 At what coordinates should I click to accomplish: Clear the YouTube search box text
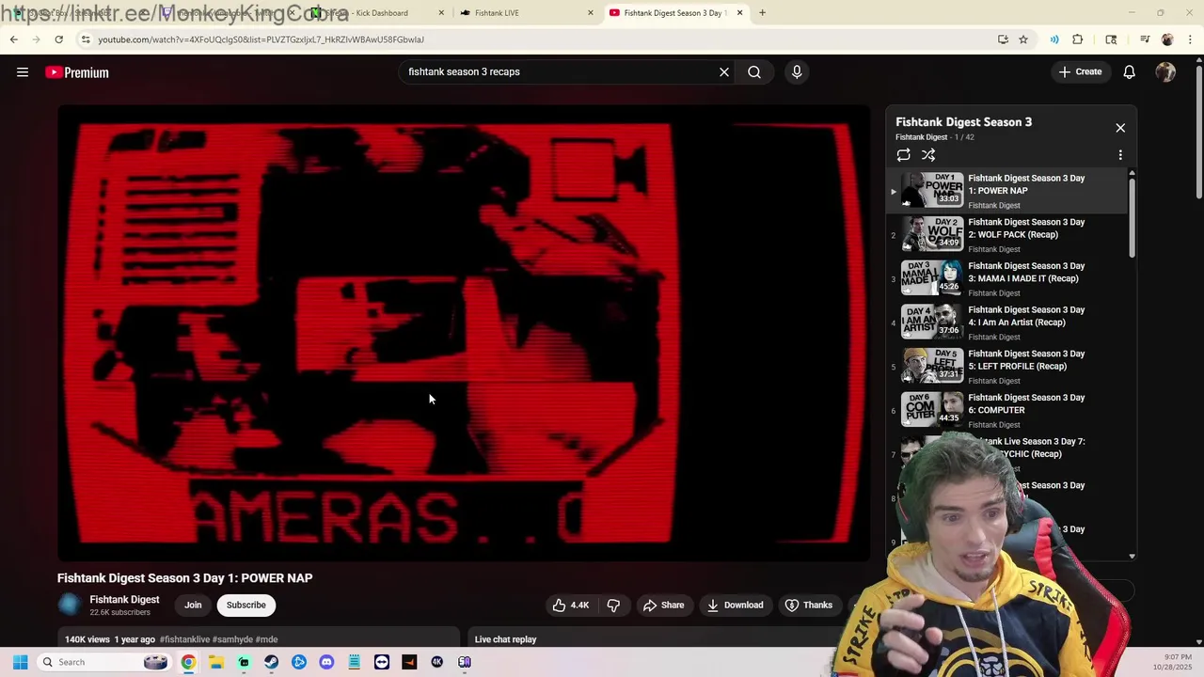[x=724, y=71]
